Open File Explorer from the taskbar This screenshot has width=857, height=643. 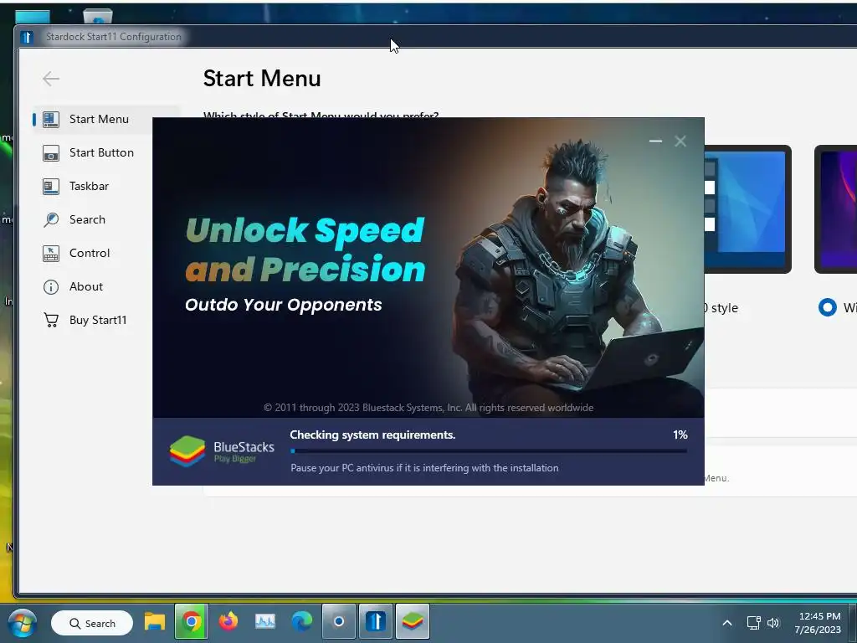pos(155,622)
